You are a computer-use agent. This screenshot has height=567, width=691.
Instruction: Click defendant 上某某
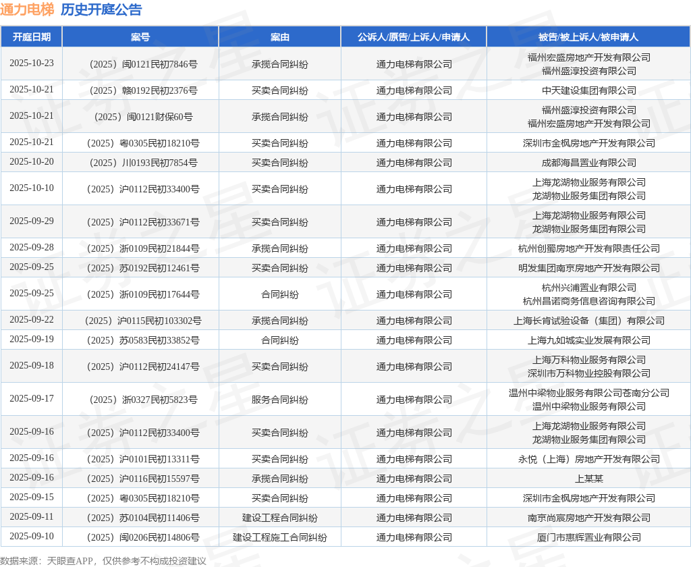(x=588, y=479)
